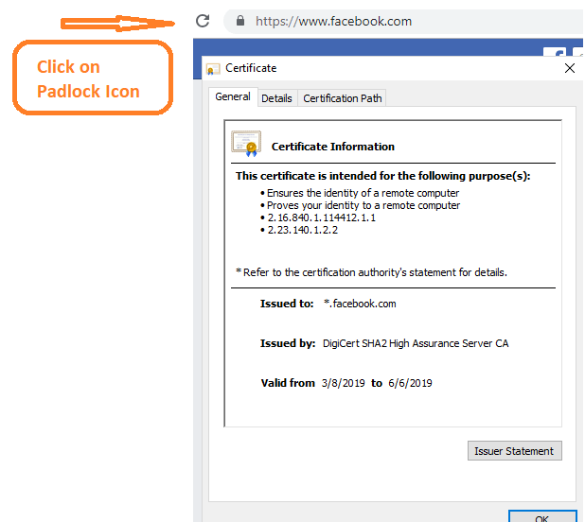Viewport: 585px width, 522px height.
Task: Click the '*.facebook.com' issued-to value
Action: 360,304
